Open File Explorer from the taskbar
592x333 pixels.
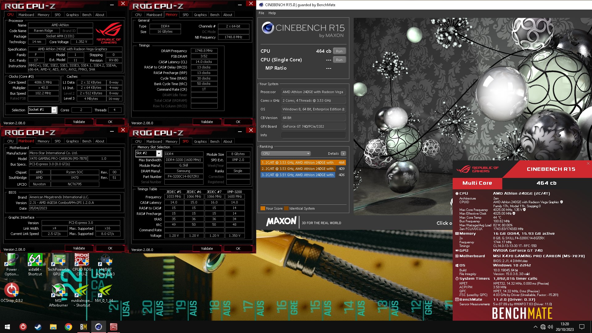pyautogui.click(x=53, y=327)
